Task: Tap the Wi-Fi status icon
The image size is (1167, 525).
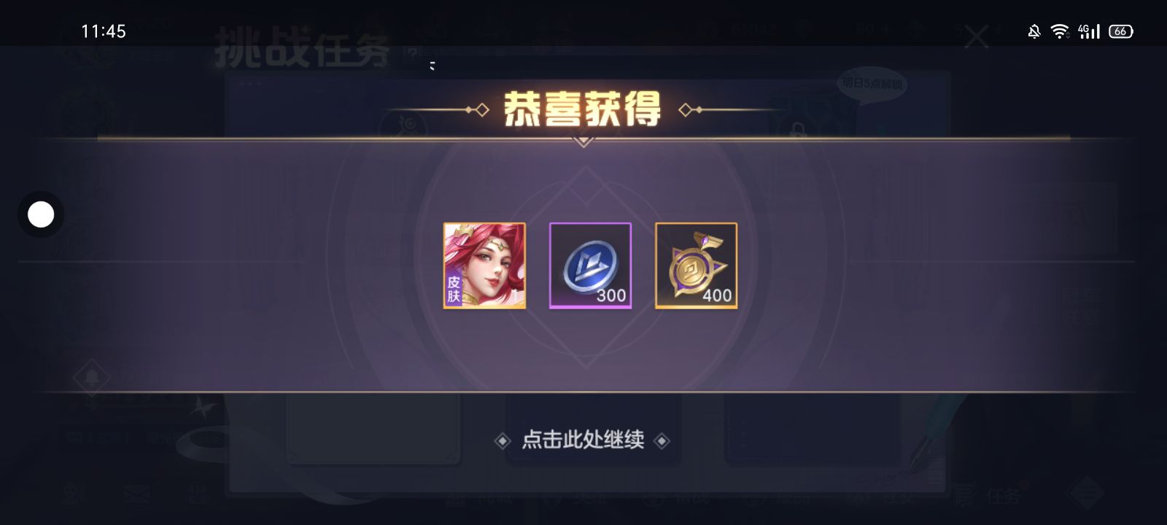Action: coord(1059,31)
